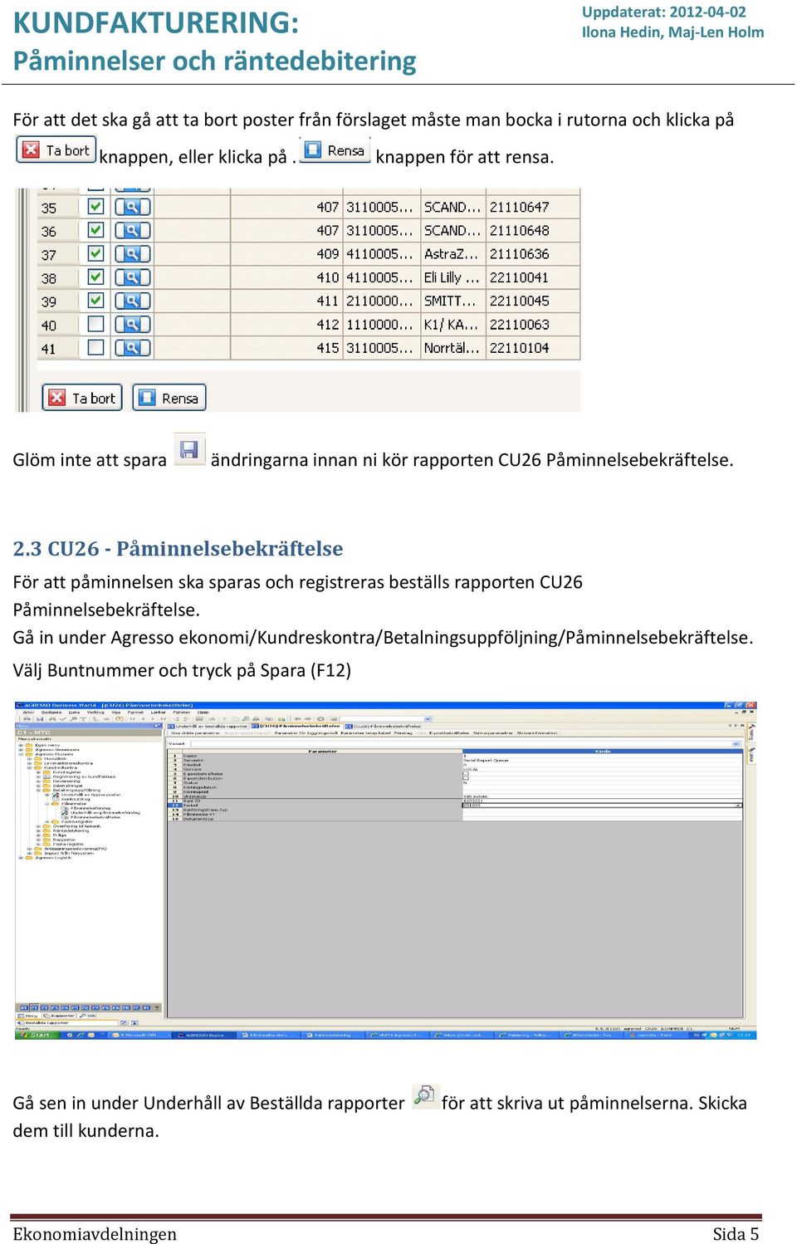Check the checkbox in row 41
797x1244 pixels.
pos(96,347)
